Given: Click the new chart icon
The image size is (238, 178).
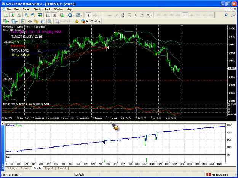Looking at the screenshot, I should (5, 21).
